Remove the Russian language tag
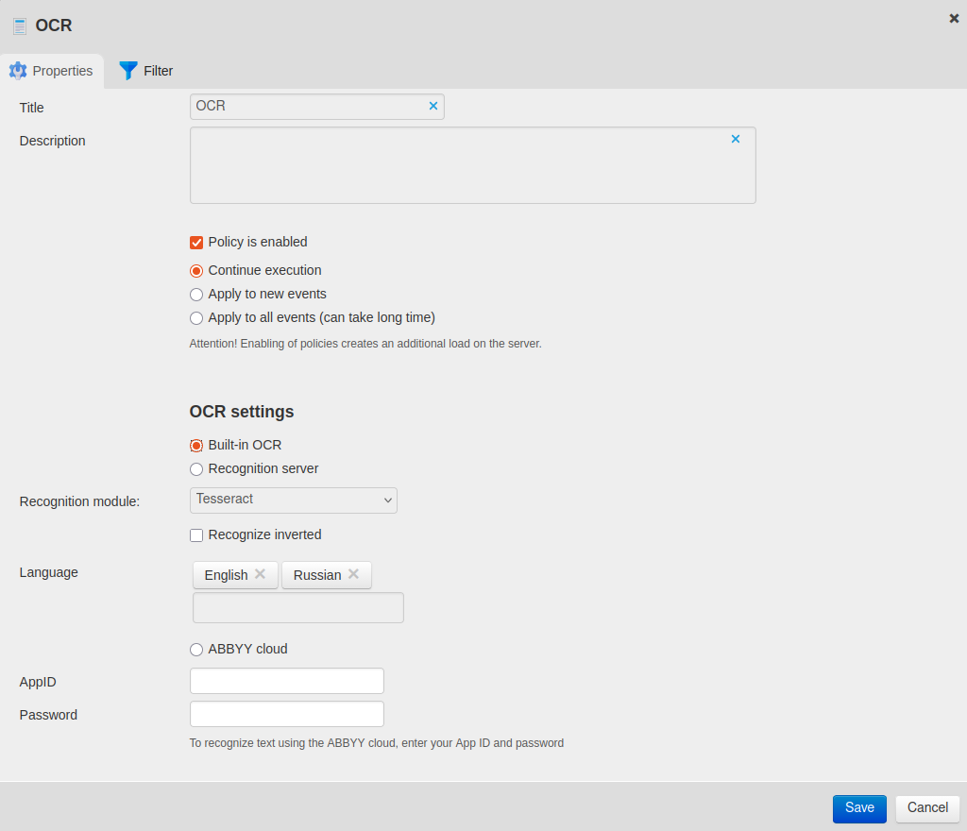Screen dimensions: 967x831 tap(353, 574)
